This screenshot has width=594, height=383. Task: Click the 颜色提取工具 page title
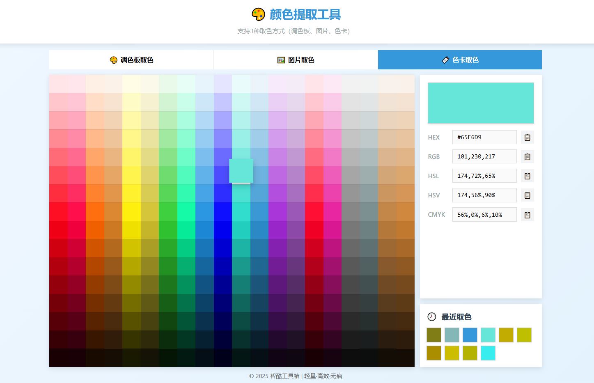(x=305, y=14)
